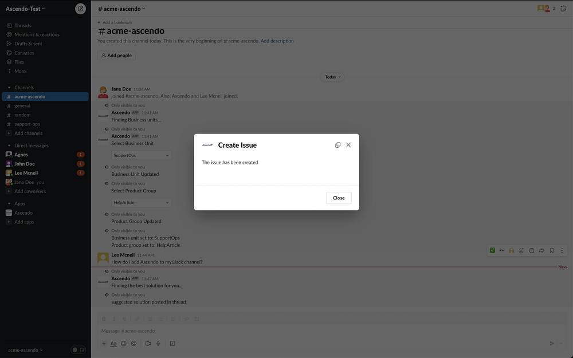React with raised hands emoji
573x358 pixels.
(511, 250)
